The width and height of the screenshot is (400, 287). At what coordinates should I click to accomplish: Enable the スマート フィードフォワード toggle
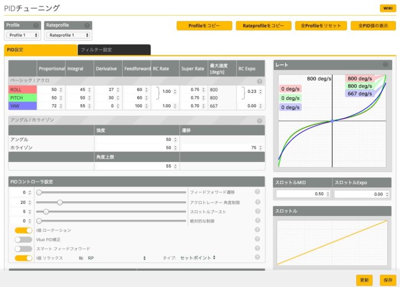(23, 249)
